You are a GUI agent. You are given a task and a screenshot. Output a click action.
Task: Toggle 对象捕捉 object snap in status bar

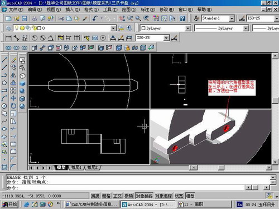[x=144, y=196]
